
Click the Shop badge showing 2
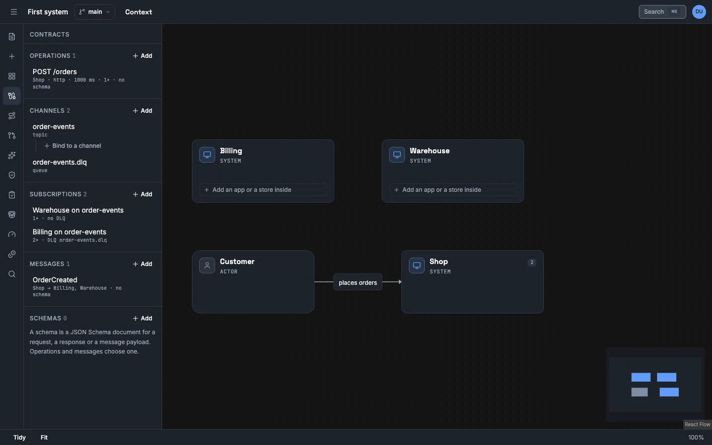point(532,263)
